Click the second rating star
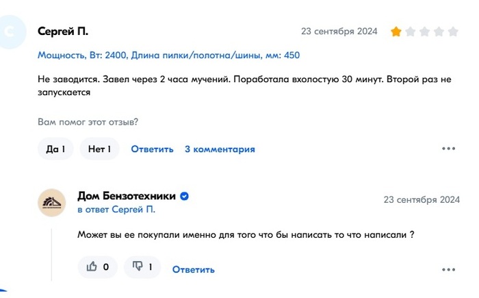The image size is (479, 298). (x=411, y=32)
